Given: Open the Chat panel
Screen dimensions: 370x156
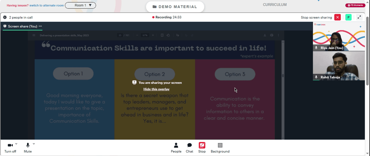Looking at the screenshot, I should tap(189, 148).
